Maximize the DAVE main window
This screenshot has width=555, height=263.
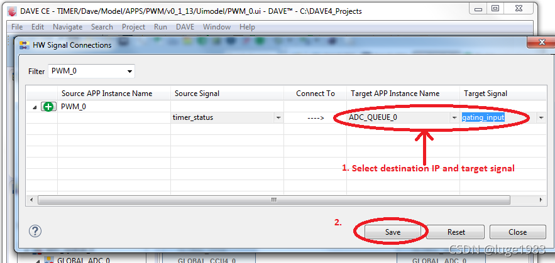point(495,9)
